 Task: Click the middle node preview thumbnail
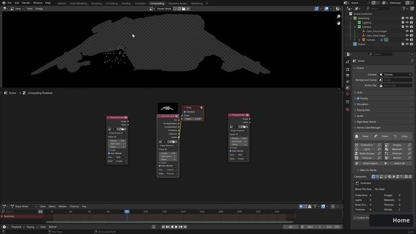(168, 109)
